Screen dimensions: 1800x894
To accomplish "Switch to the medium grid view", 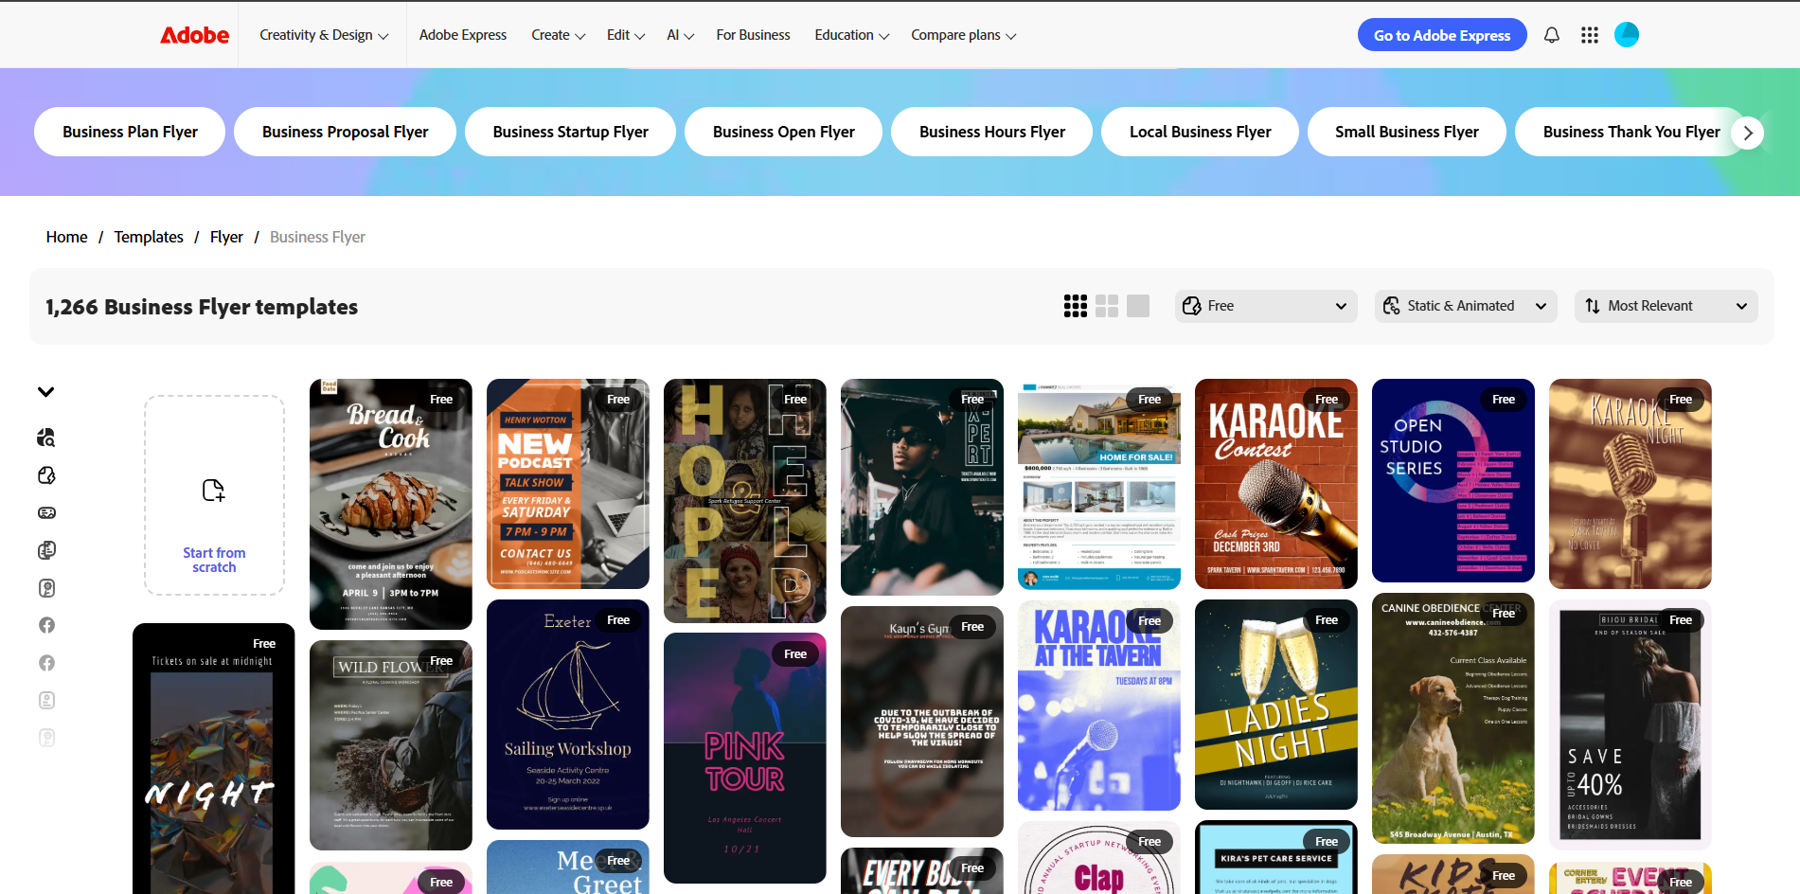I will tap(1106, 306).
